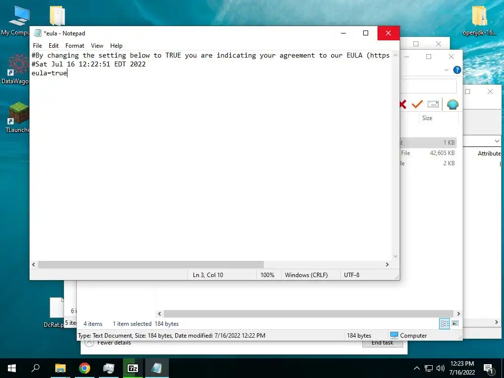Open Task Manager taskbar icon
This screenshot has height=378, width=504.
[x=109, y=368]
